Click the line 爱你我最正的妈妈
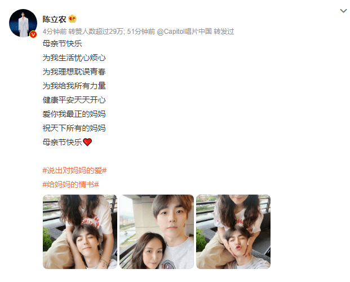This screenshot has width=350, height=282. pyautogui.click(x=74, y=114)
